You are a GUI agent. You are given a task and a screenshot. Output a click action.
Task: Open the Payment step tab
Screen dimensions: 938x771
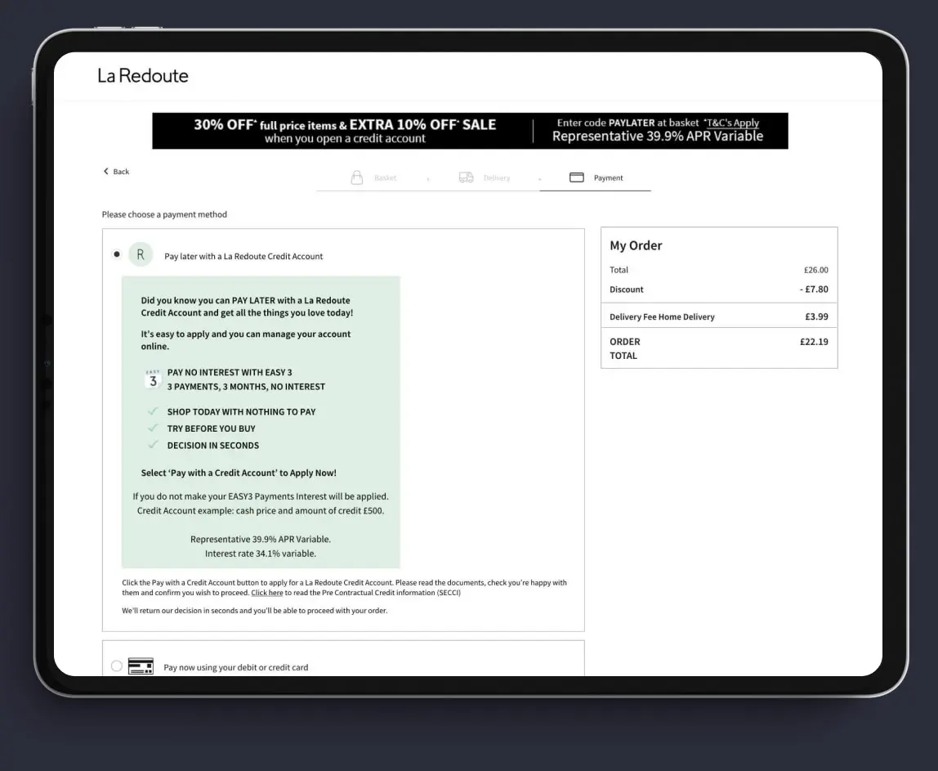[x=596, y=177]
